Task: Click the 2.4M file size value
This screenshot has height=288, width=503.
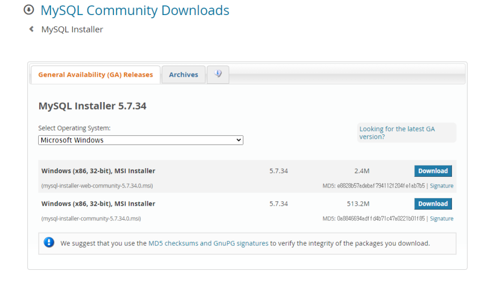Action: click(x=362, y=171)
